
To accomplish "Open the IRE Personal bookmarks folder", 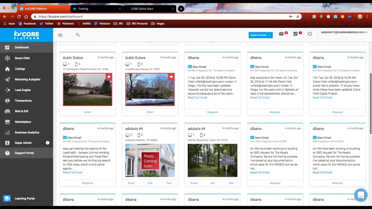I will (x=137, y=24).
